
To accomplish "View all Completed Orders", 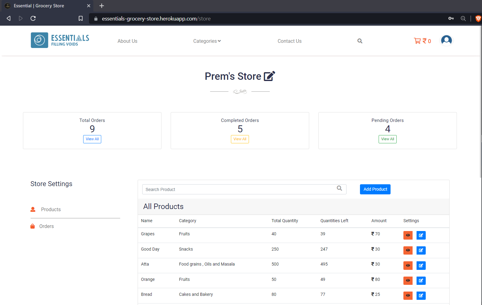I will [x=240, y=139].
